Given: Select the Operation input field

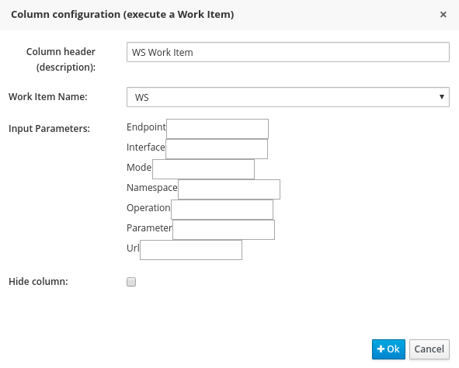Looking at the screenshot, I should [x=222, y=210].
